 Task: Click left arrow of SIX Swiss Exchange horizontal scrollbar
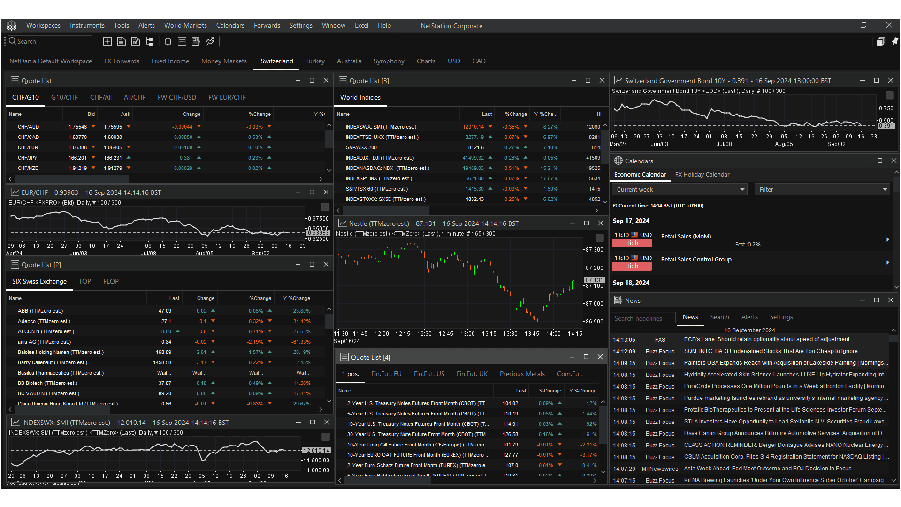pos(10,409)
